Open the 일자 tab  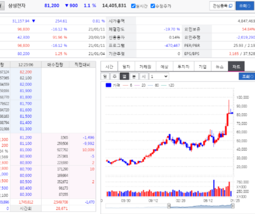126,66
